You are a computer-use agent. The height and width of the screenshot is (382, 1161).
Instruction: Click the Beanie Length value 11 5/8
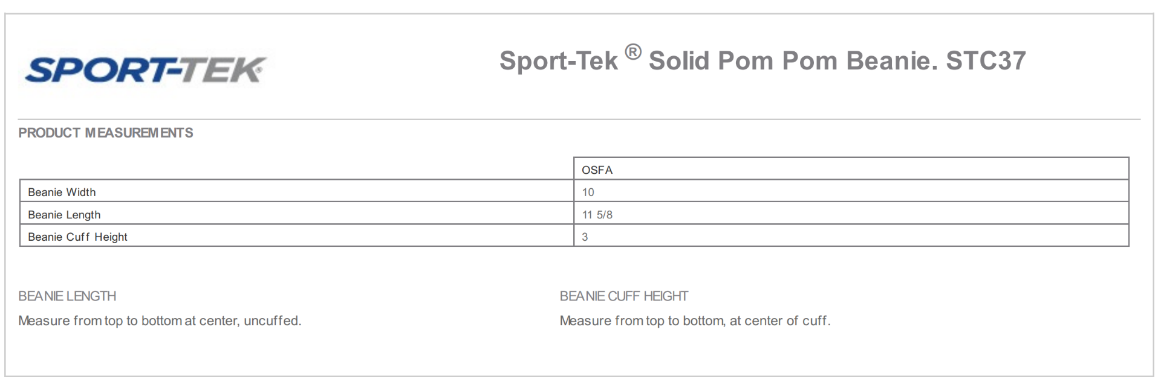pos(597,215)
